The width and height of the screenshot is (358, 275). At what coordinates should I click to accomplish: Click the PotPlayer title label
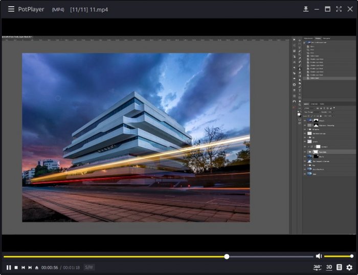tap(31, 9)
